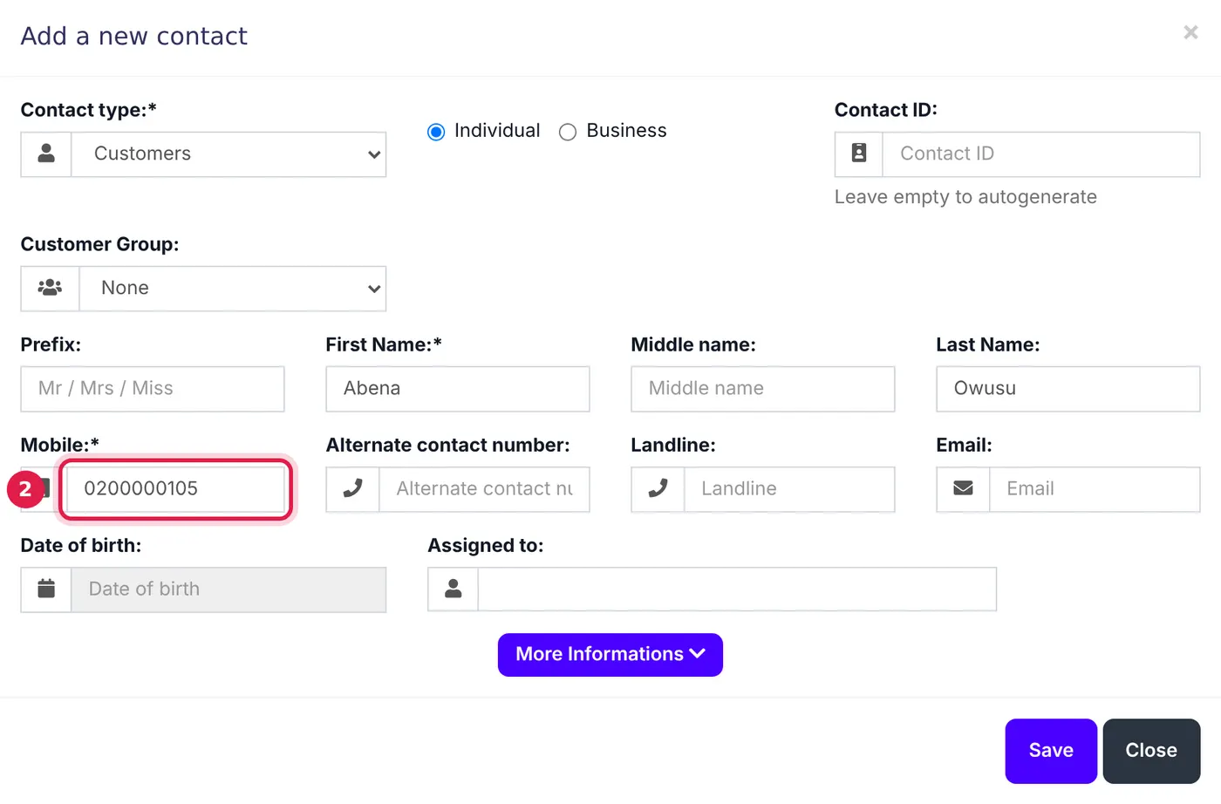Click the 'Contact type:*' label
This screenshot has height=804, width=1221.
tap(89, 110)
